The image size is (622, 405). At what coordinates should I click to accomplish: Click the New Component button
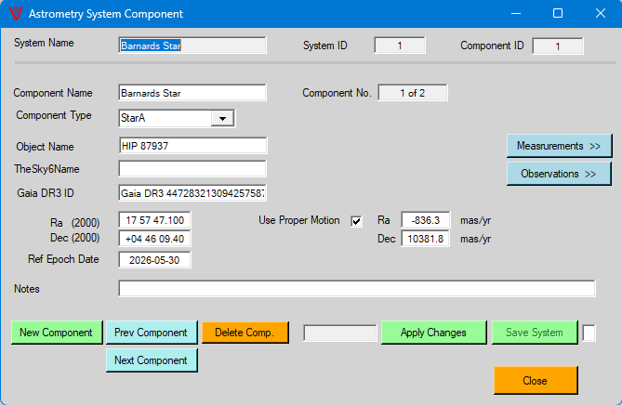[57, 333]
